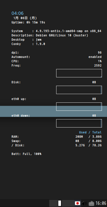
Task: Click the CPU graph box below Freq
Action: click(x=79, y=73)
